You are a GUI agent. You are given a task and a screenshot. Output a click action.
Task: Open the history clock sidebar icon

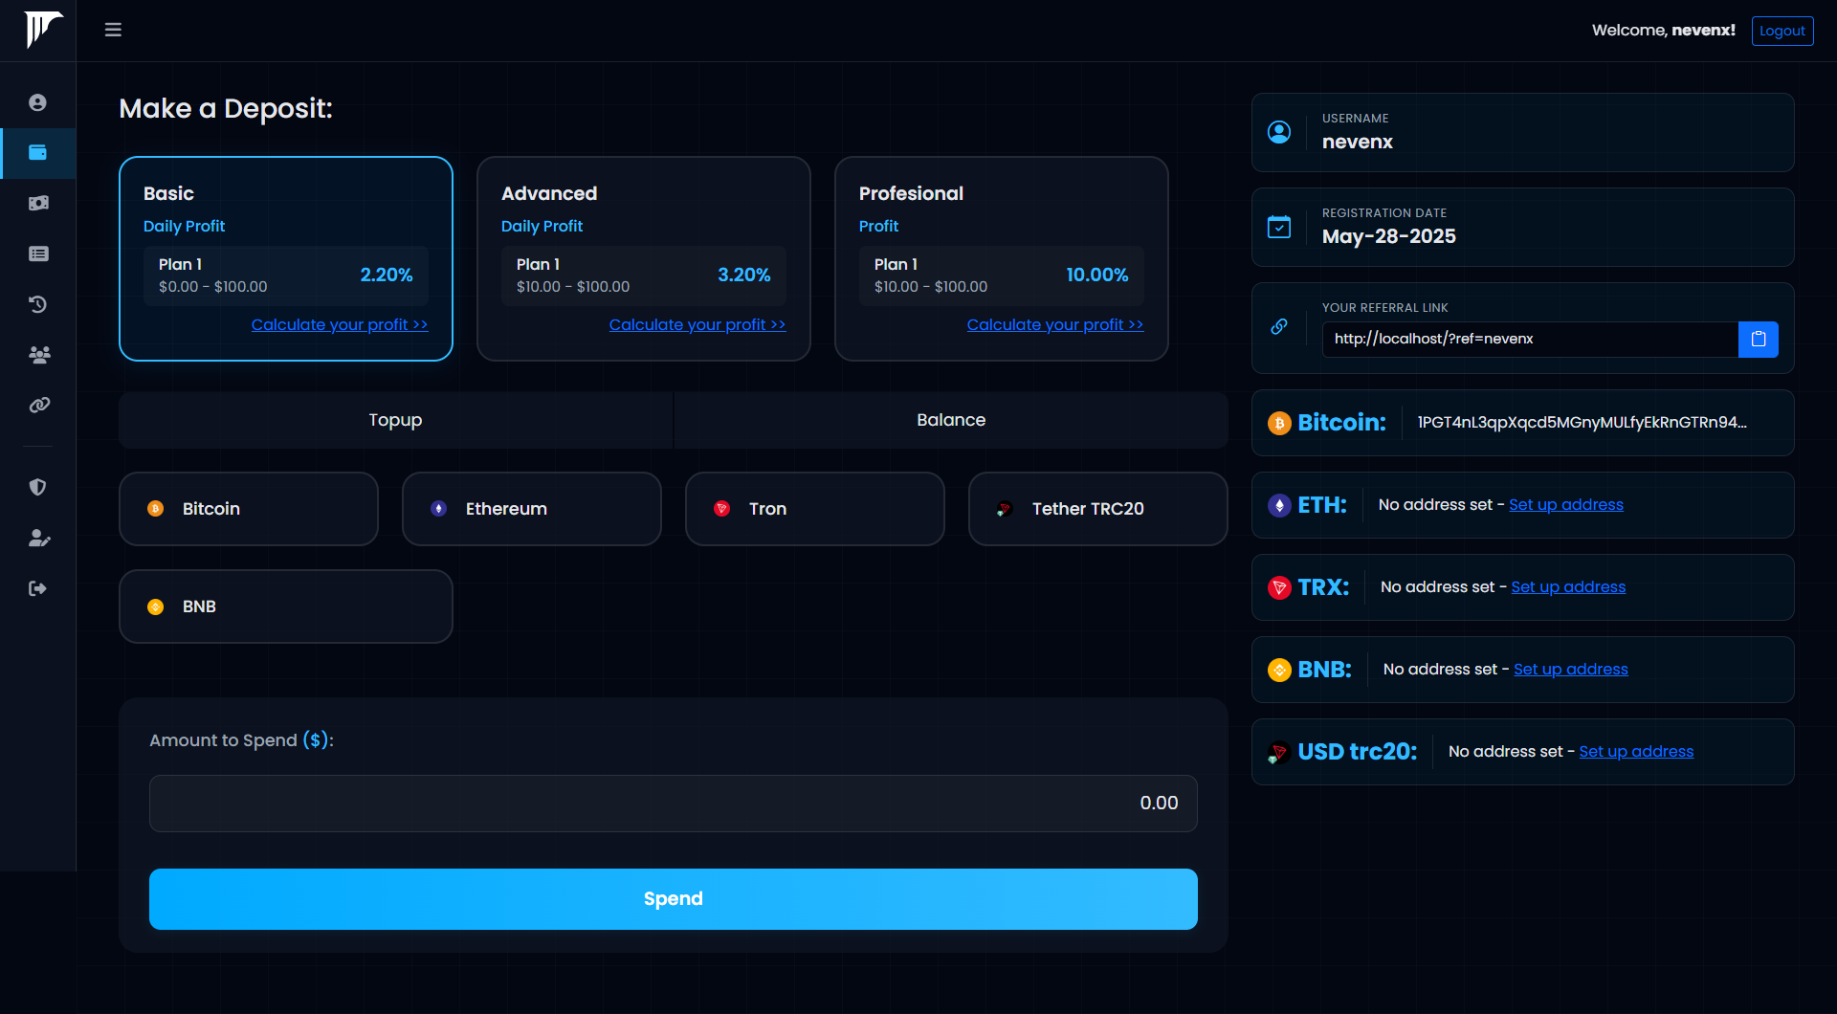[37, 304]
